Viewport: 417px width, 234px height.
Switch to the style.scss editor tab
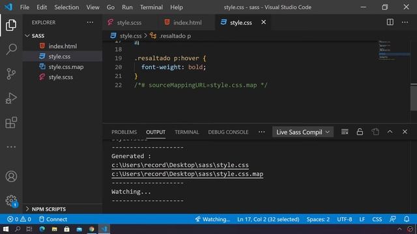click(129, 23)
